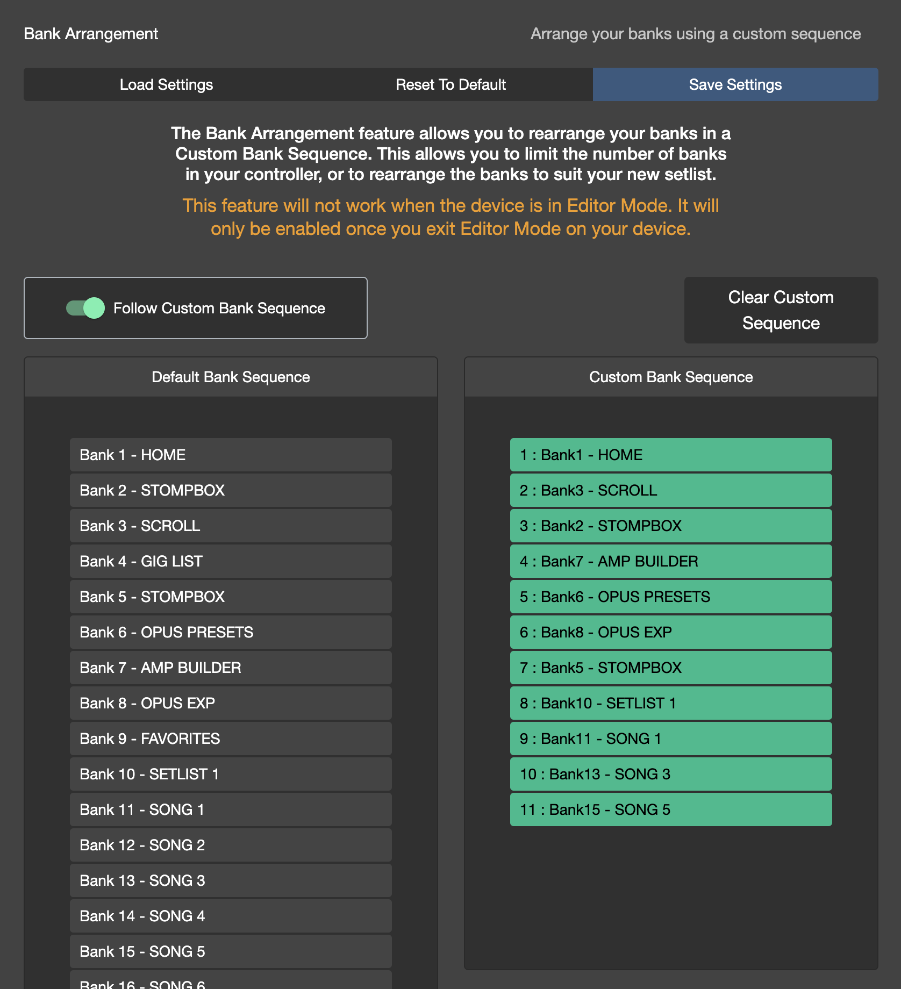Select custom entry 2 Bank3 SCROLL
The image size is (901, 989).
(x=670, y=490)
